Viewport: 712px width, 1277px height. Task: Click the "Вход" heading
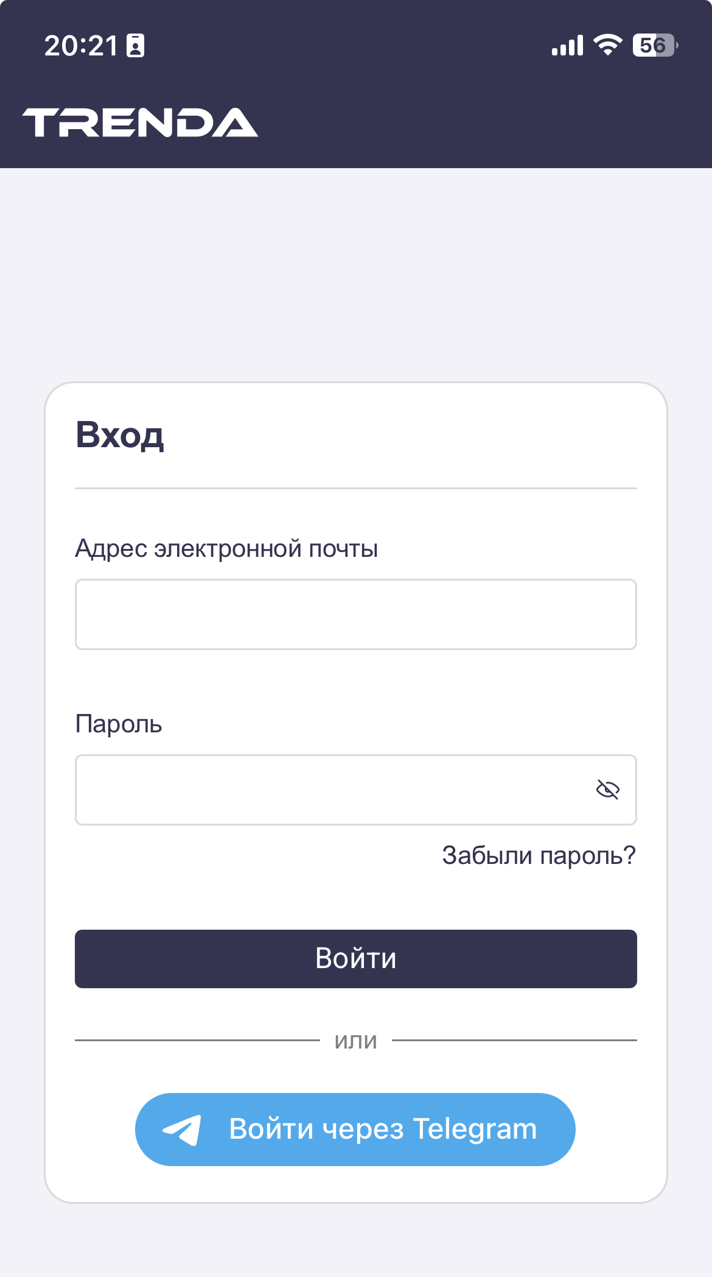[x=120, y=435]
